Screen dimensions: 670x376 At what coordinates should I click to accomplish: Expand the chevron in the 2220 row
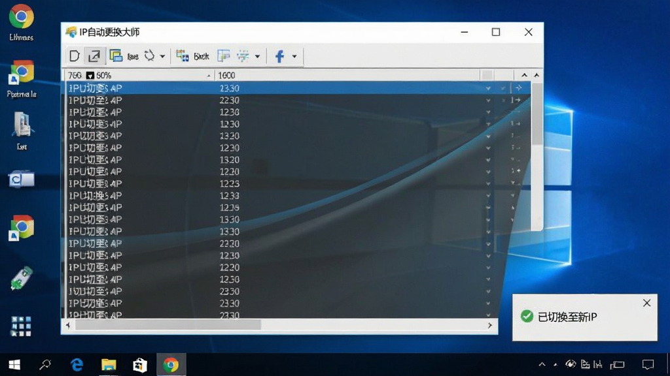[488, 267]
